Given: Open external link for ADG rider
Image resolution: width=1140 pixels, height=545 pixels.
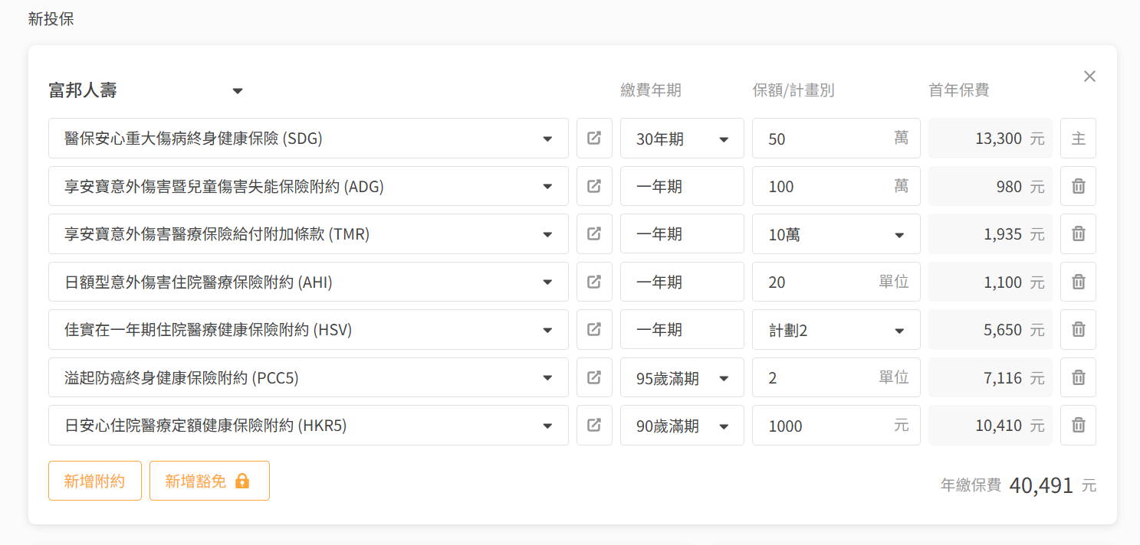Looking at the screenshot, I should click(x=594, y=186).
